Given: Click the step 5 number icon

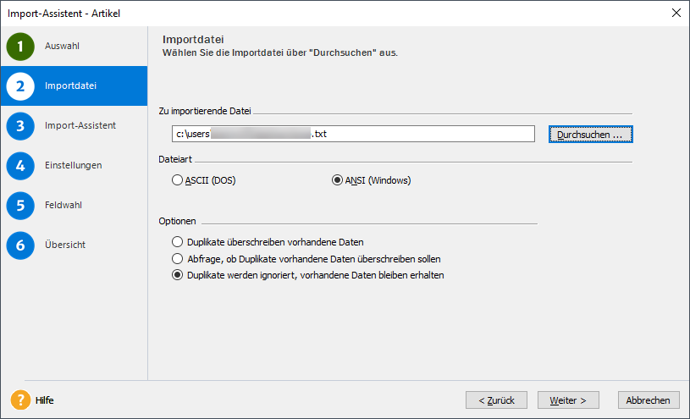Looking at the screenshot, I should pyautogui.click(x=20, y=205).
